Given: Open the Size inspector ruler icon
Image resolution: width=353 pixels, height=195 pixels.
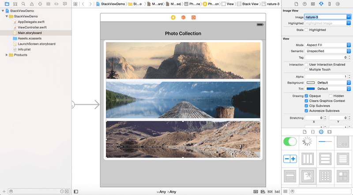Looking at the screenshot, I should pyautogui.click(x=329, y=4).
